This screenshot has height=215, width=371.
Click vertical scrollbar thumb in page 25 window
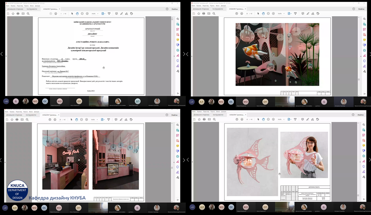172,168
